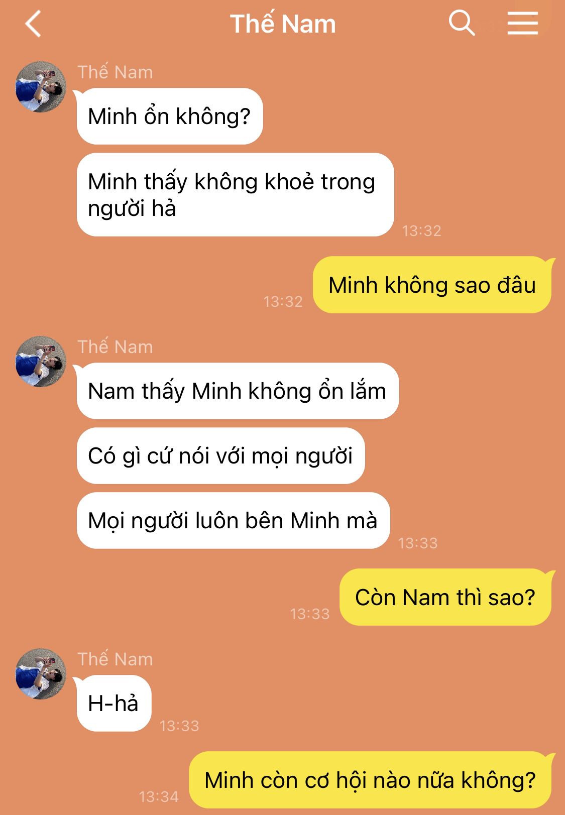565x815 pixels.
Task: Select the yellow 'Minh không sao đâu' bubble
Action: point(432,285)
